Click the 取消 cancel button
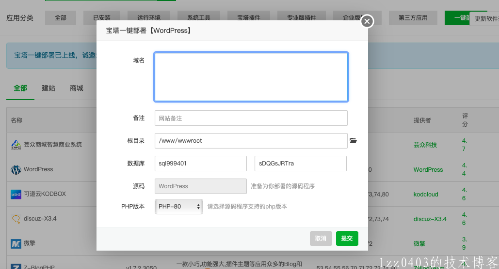This screenshot has width=499, height=269. 321,239
